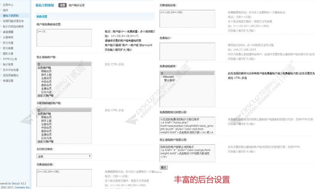317x189 pixels.
Task: Open 桌面提醒 in the sidebar
Action: tap(8, 32)
